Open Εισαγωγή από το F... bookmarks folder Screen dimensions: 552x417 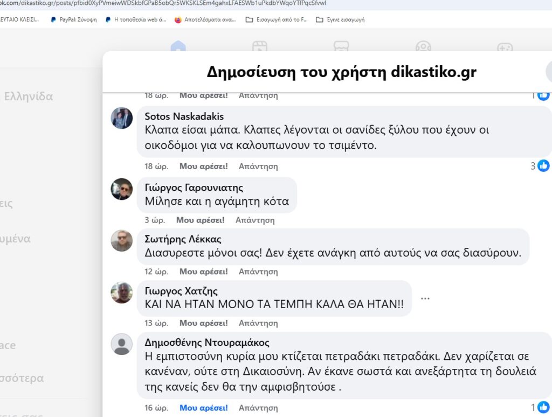coord(277,20)
